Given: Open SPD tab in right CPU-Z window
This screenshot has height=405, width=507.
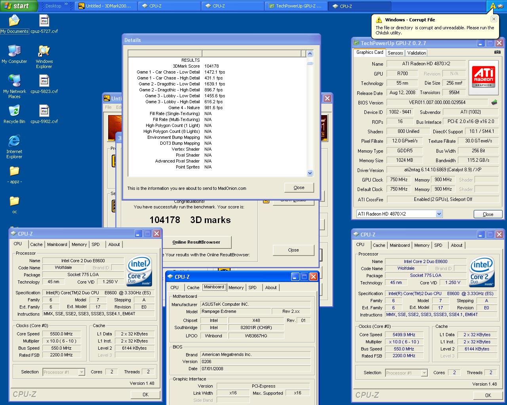Looking at the screenshot, I should (438, 245).
